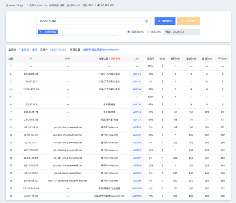Open the orange 正在生成 dropdown button
This screenshot has width=236, height=203.
pos(188,21)
